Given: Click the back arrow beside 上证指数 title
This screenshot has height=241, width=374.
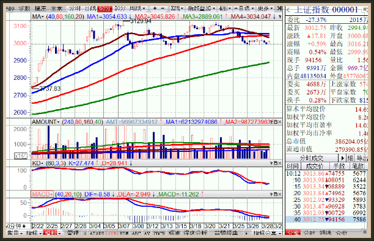Looking at the screenshot, I should pyautogui.click(x=288, y=10).
